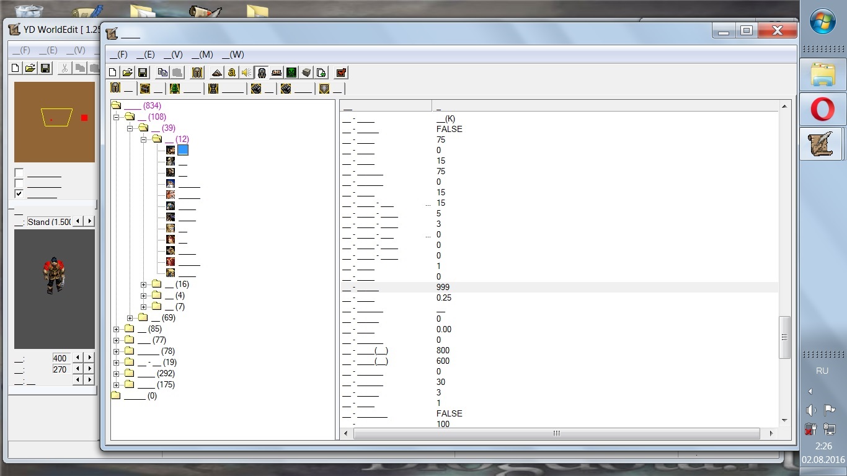Click the unit model preview in YD WorldEdit
The image size is (847, 476).
coord(55,289)
